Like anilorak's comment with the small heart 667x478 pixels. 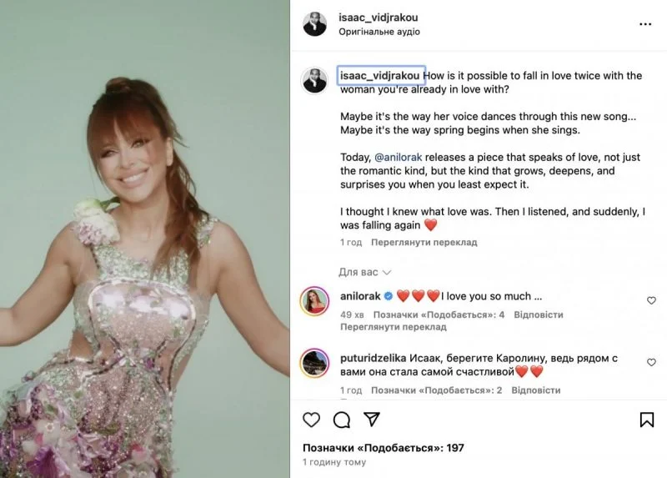coord(651,300)
